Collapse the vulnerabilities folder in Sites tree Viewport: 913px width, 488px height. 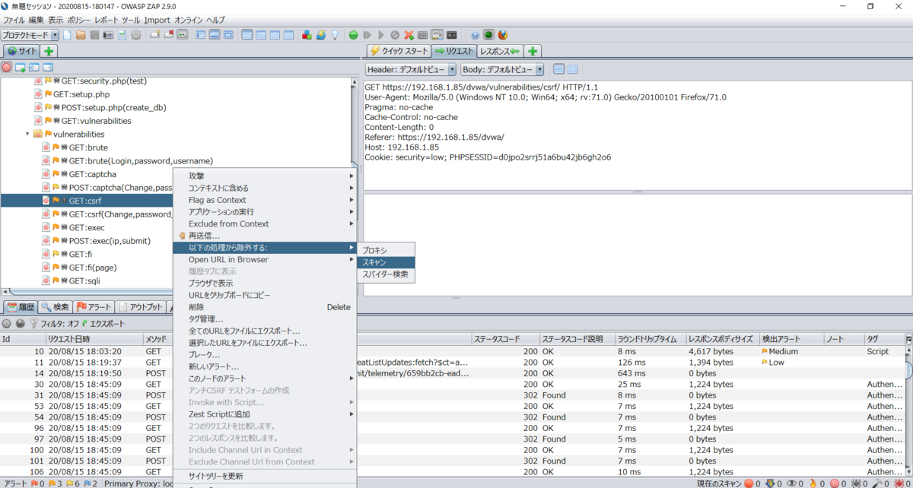click(x=28, y=135)
